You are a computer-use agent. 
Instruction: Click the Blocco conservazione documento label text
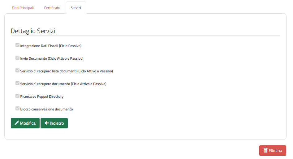[46, 109]
